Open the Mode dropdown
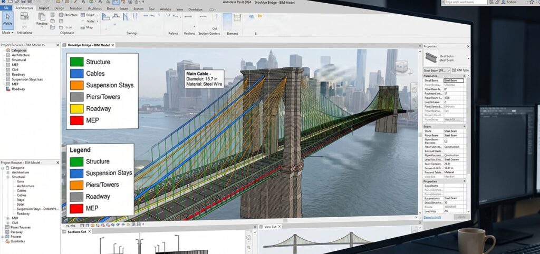 7,33
